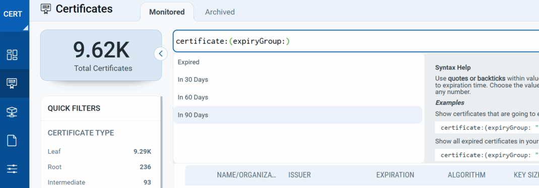The image size is (539, 188).
Task: Click the Examples heading in syntax help
Action: [x=450, y=103]
